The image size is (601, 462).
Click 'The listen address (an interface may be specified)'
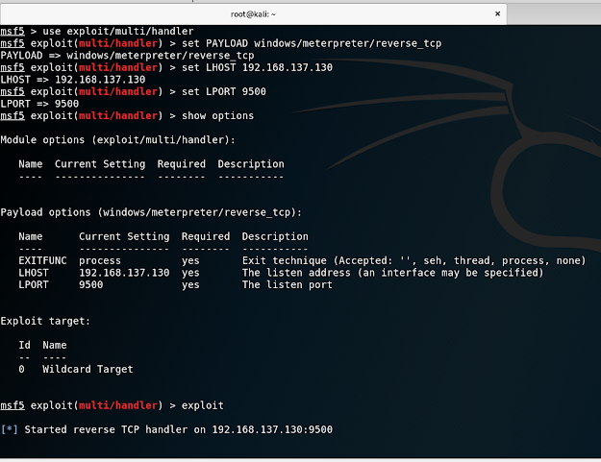tap(392, 273)
